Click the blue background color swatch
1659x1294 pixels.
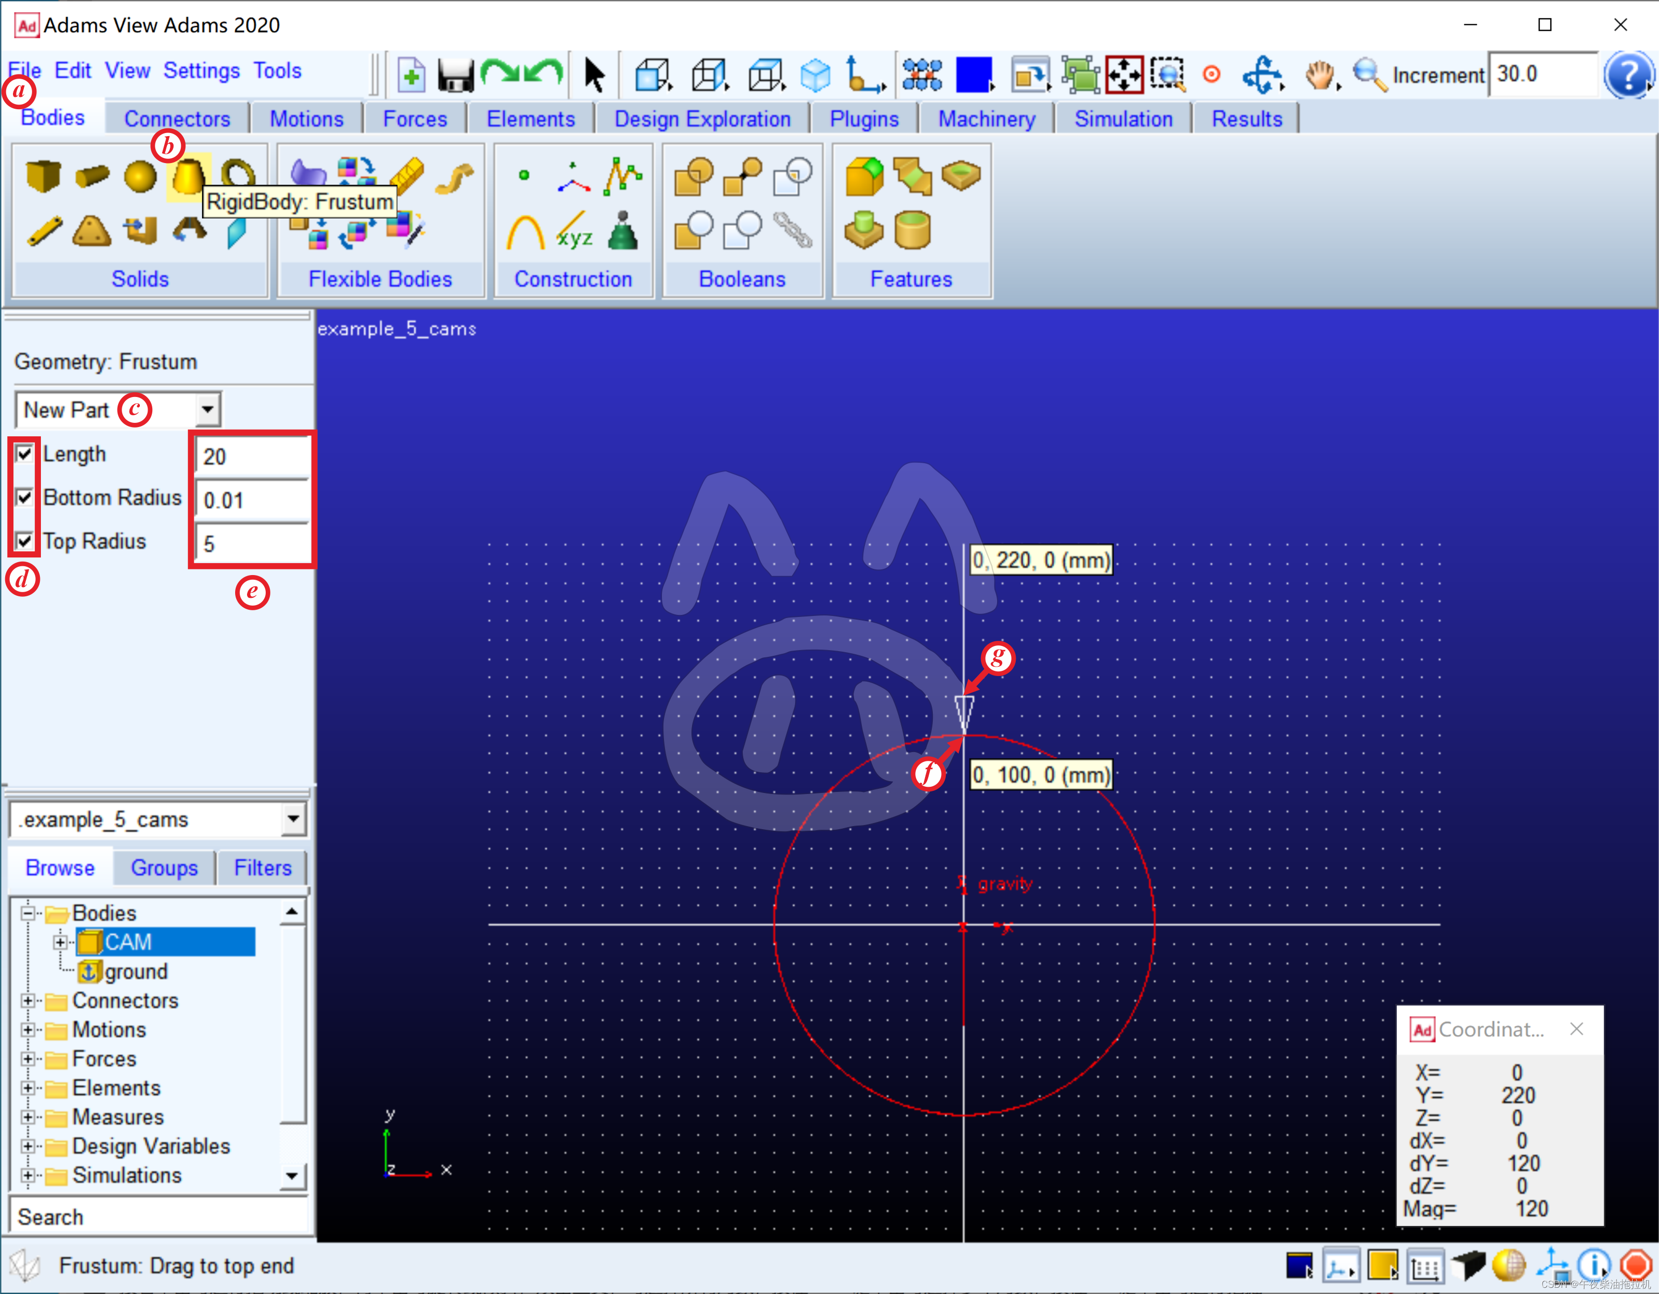973,75
